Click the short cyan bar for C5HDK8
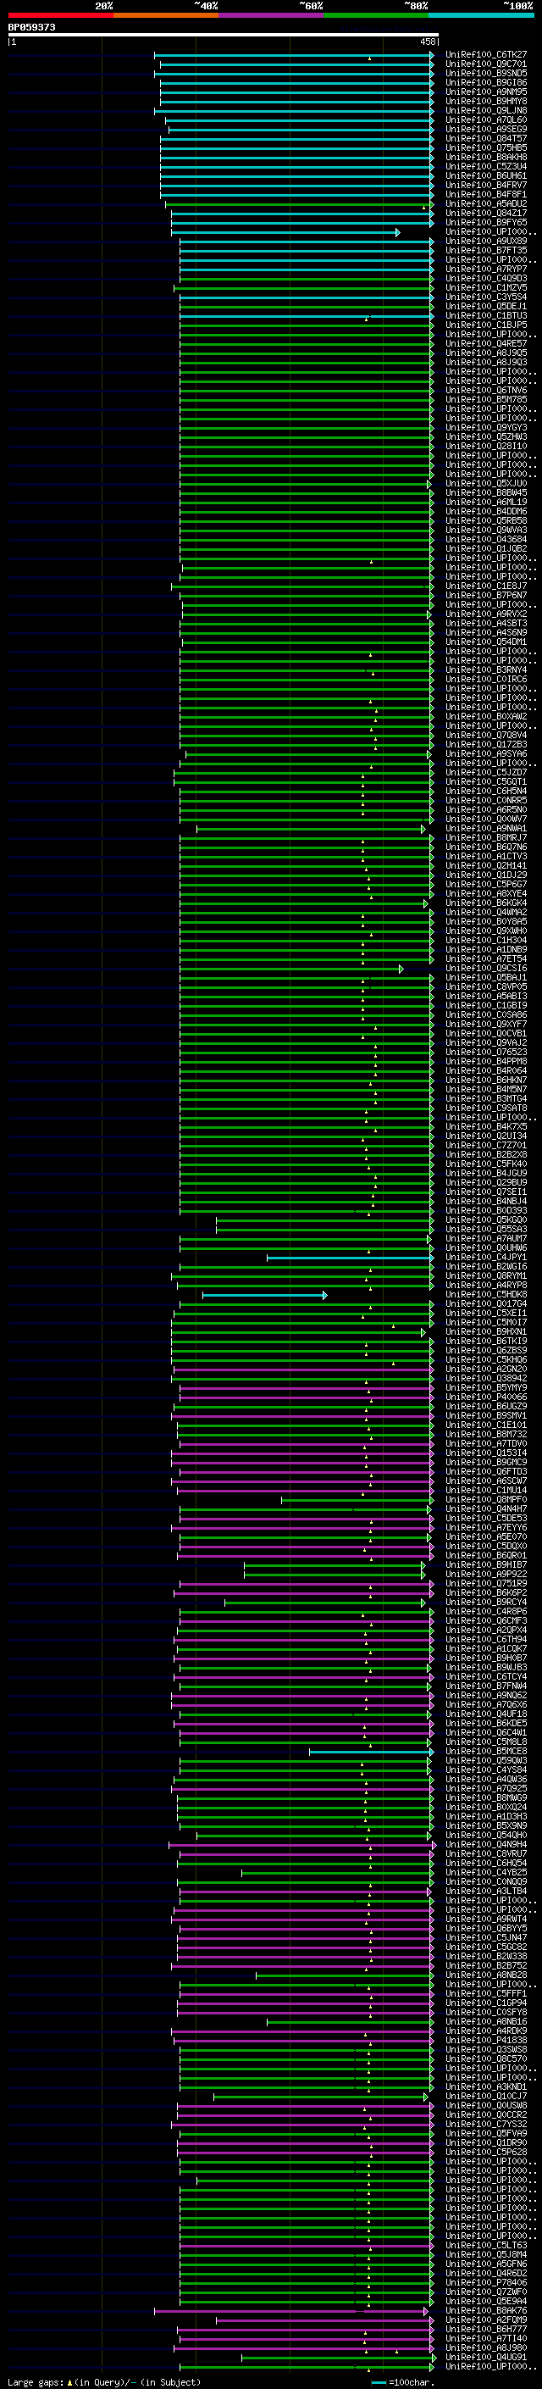The image size is (542, 2389). [x=264, y=1295]
